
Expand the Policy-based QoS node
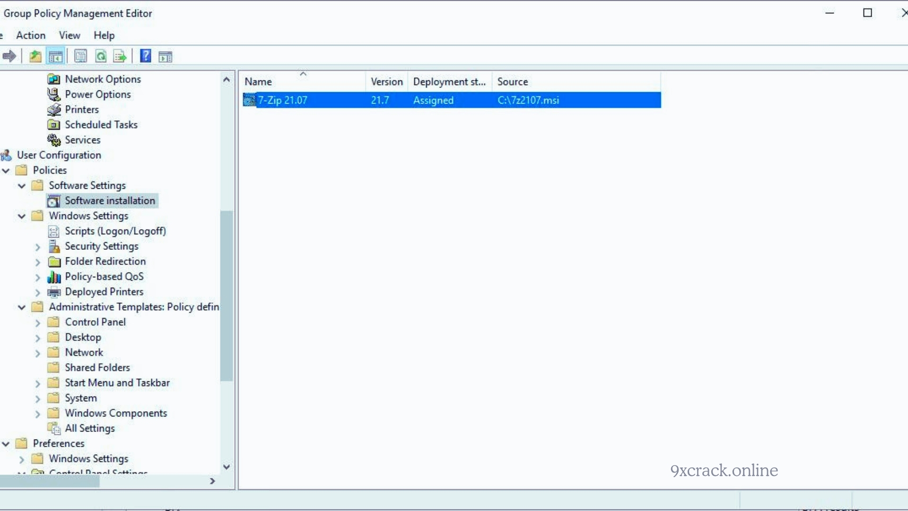click(x=38, y=277)
